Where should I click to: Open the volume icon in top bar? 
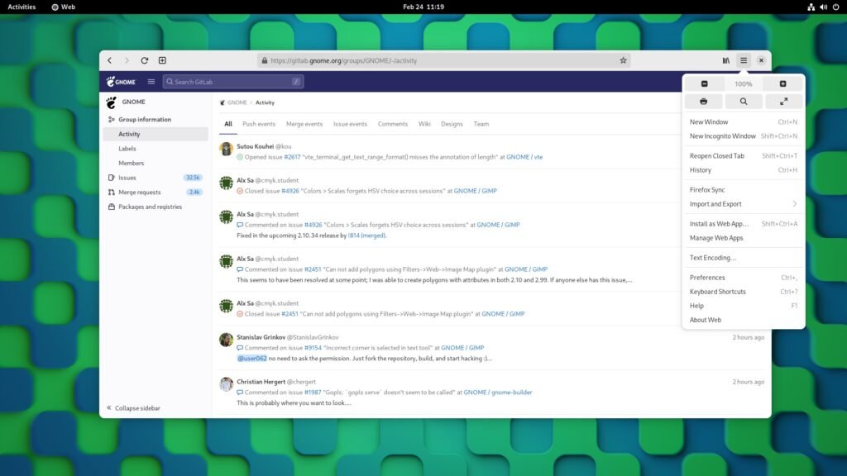tap(823, 7)
